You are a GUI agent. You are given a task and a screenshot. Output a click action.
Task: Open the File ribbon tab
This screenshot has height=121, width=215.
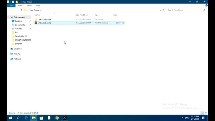pyautogui.click(x=11, y=5)
